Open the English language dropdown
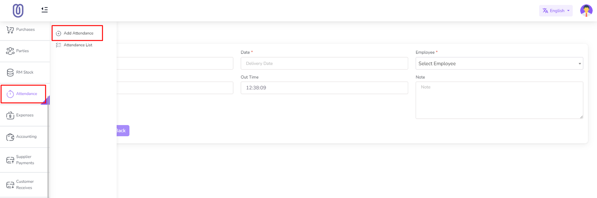The image size is (597, 198). 556,11
